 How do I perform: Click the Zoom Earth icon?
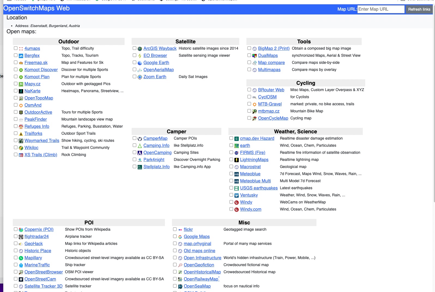pyautogui.click(x=140, y=77)
